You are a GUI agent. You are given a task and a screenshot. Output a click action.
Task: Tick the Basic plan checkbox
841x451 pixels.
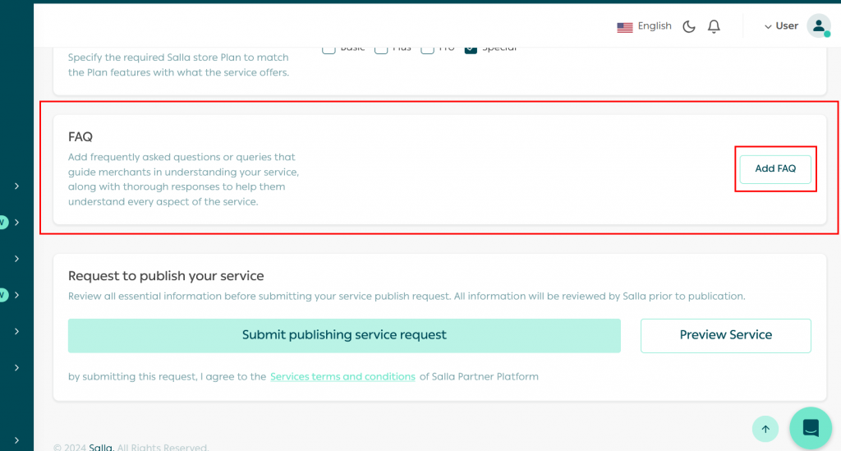coord(329,49)
